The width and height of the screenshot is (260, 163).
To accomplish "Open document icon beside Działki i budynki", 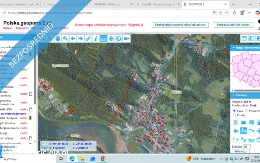I will tap(31, 118).
